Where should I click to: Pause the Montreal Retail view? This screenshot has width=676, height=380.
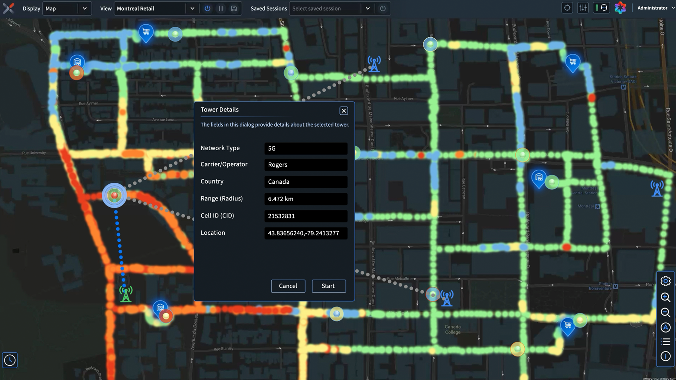(x=221, y=8)
